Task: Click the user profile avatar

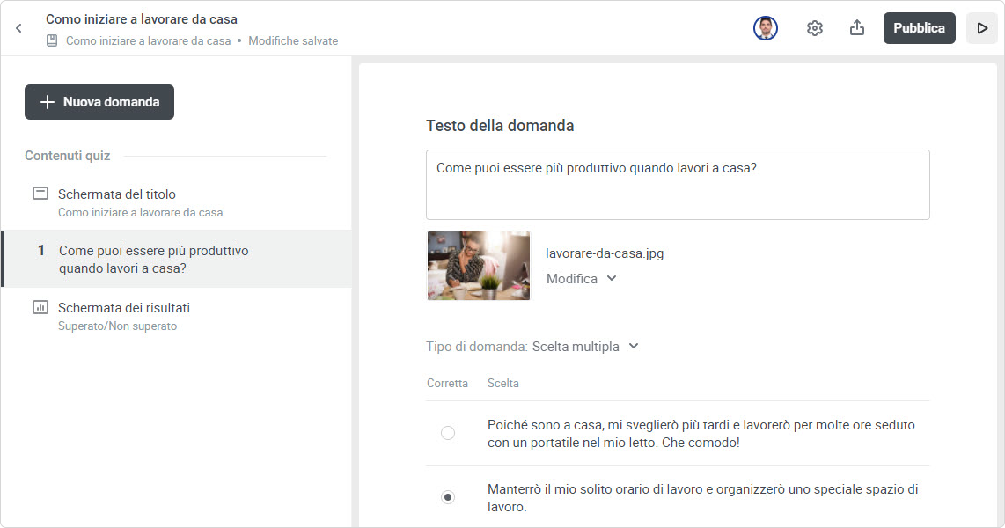Action: click(766, 28)
